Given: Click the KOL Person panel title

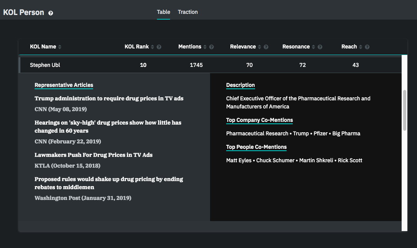Looking at the screenshot, I should [x=23, y=12].
